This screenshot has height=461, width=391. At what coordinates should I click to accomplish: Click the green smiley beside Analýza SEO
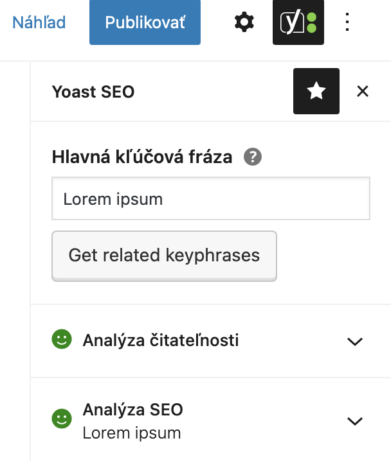click(62, 419)
